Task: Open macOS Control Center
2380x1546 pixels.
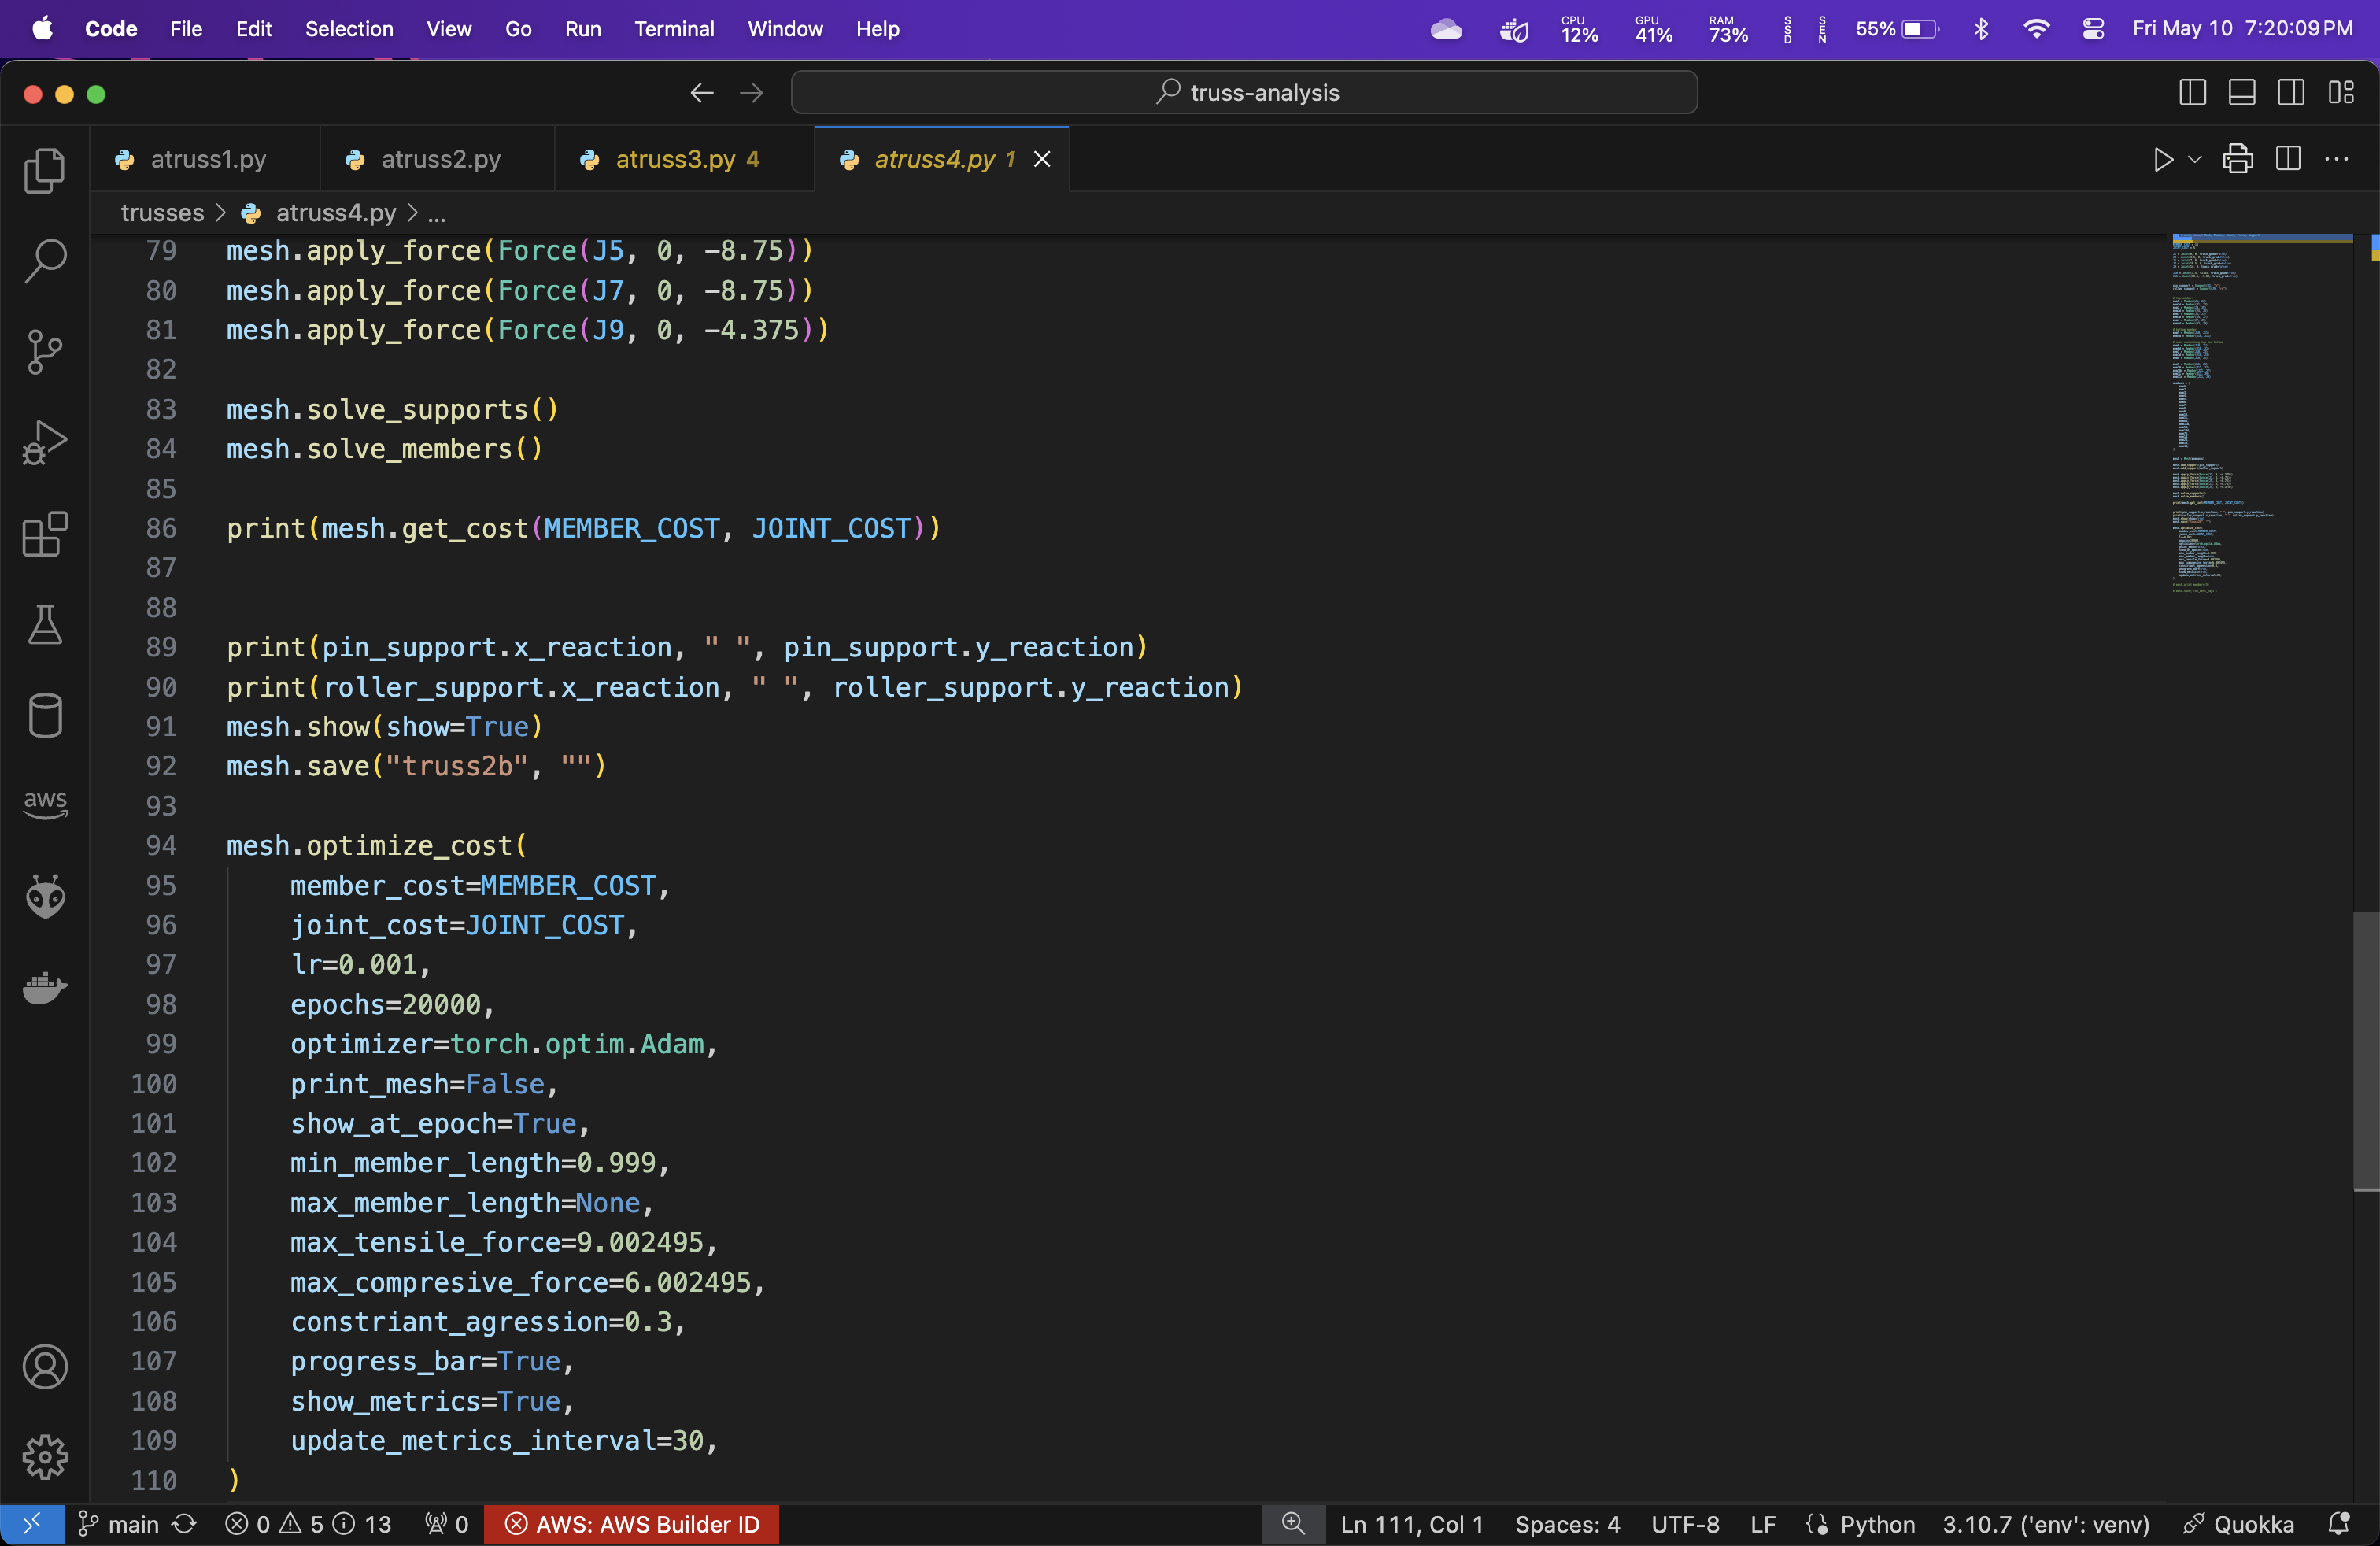Action: (2093, 29)
